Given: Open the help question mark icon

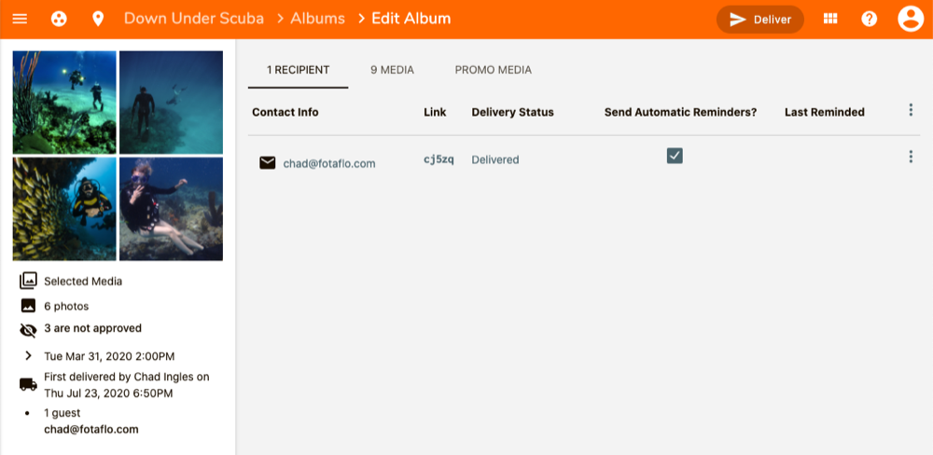Looking at the screenshot, I should tap(869, 19).
